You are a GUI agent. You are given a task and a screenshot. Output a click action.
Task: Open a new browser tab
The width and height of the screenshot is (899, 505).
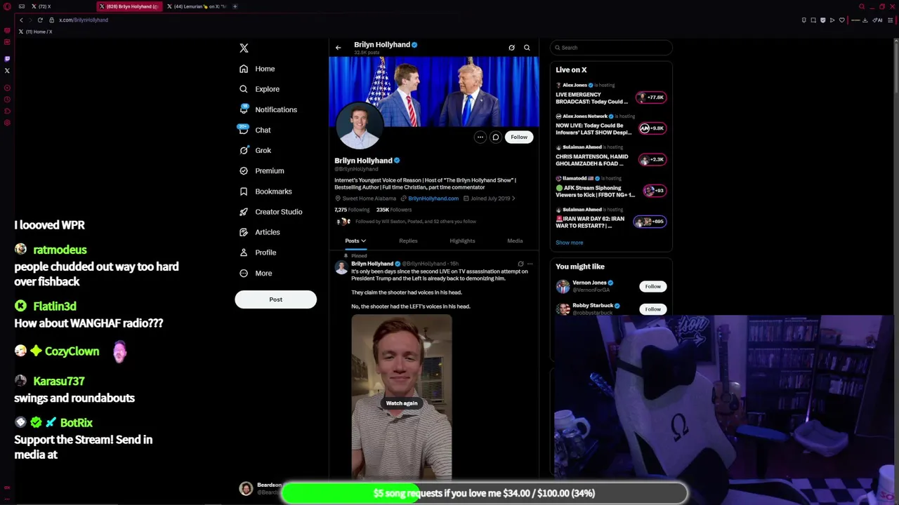click(x=235, y=6)
